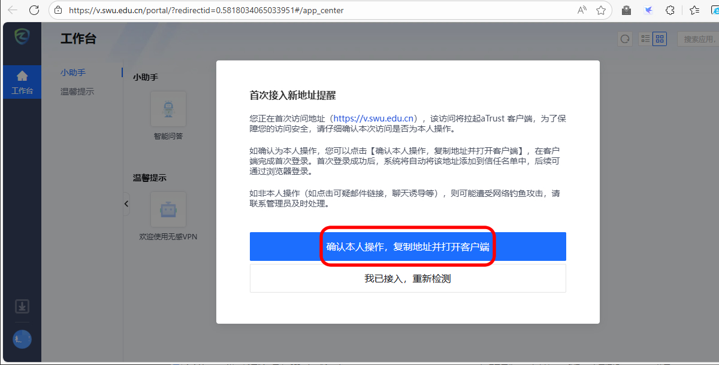Click 确认本人操作，复制地址并打开客户端 button
This screenshot has width=719, height=365.
click(407, 247)
